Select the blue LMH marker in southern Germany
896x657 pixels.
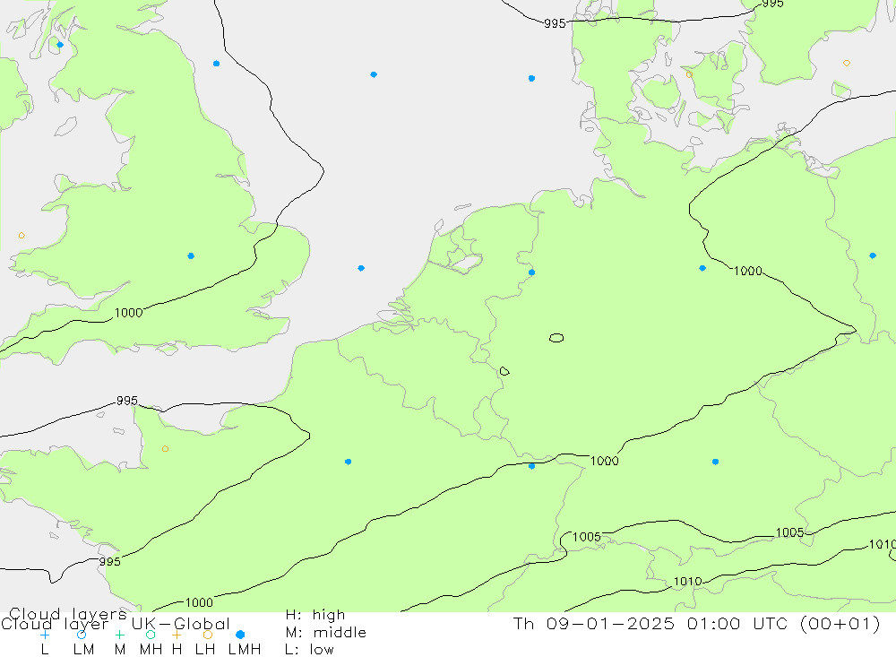tap(715, 462)
